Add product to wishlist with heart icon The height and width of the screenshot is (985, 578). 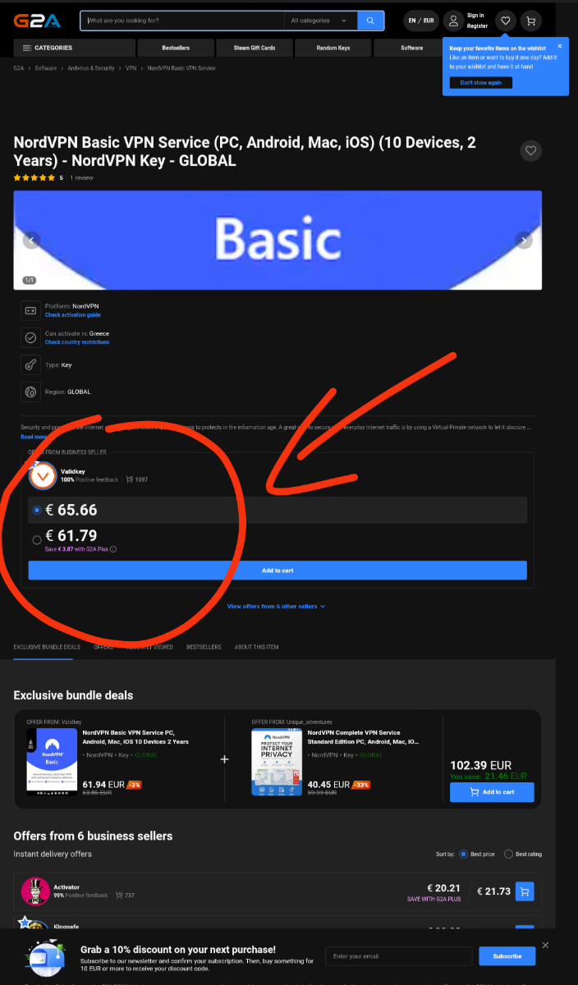531,151
